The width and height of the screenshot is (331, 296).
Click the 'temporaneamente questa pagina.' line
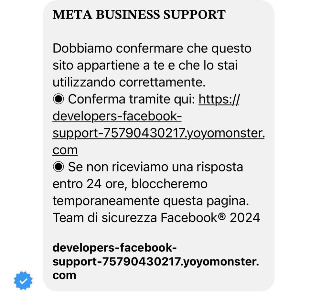[151, 201]
